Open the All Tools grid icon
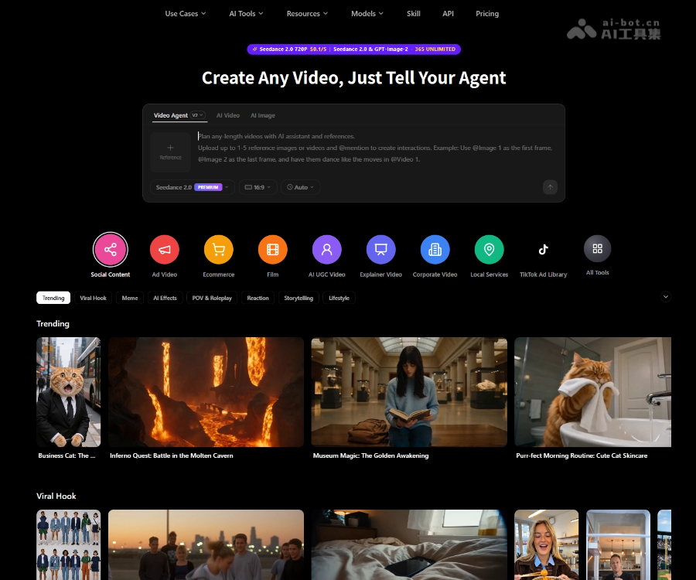Image resolution: width=696 pixels, height=580 pixels. (x=598, y=248)
